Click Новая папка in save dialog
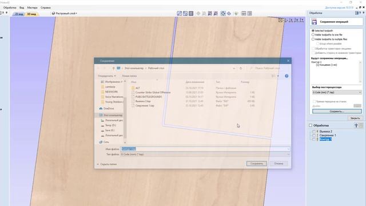The width and height of the screenshot is (366, 206). (129, 76)
